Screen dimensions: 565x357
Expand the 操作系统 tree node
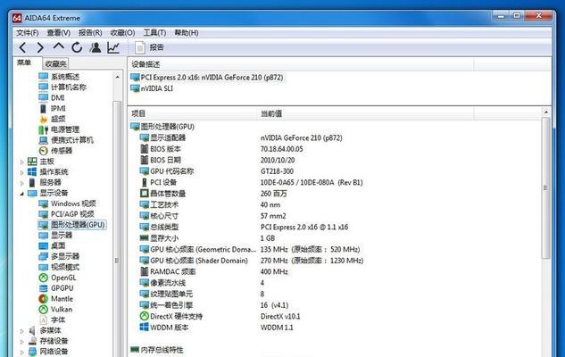(21, 172)
